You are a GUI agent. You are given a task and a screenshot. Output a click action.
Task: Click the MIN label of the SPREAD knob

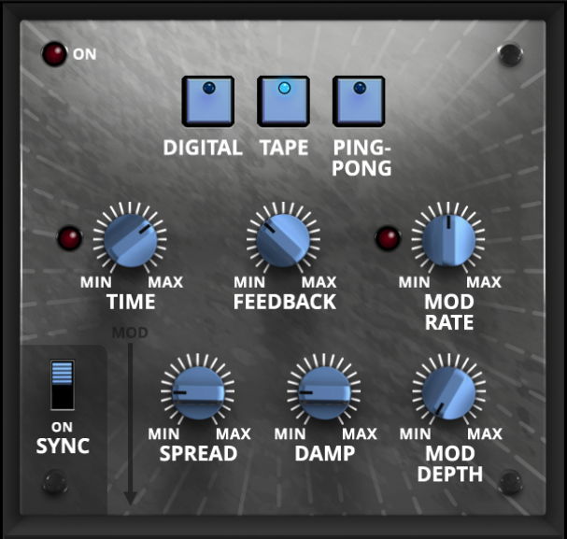tap(163, 433)
